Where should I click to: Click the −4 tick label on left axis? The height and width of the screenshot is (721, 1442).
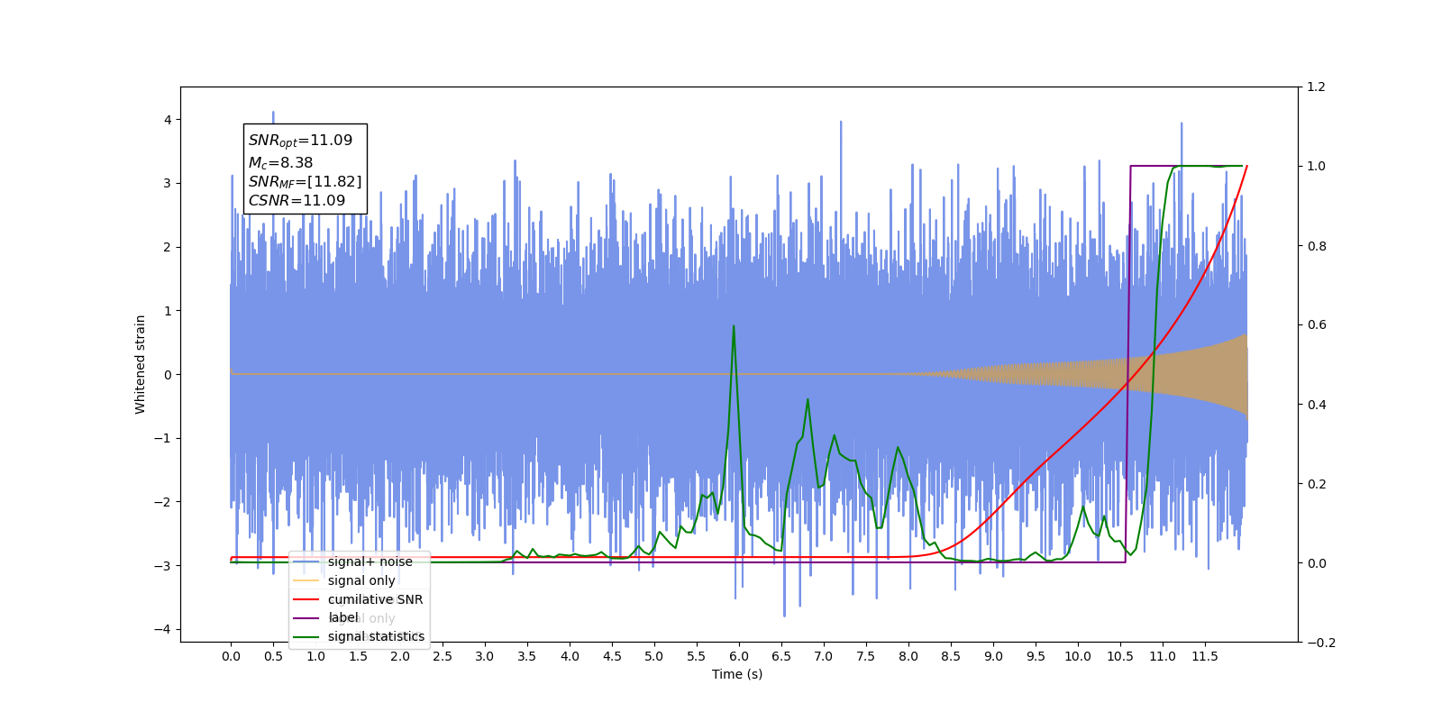point(164,629)
